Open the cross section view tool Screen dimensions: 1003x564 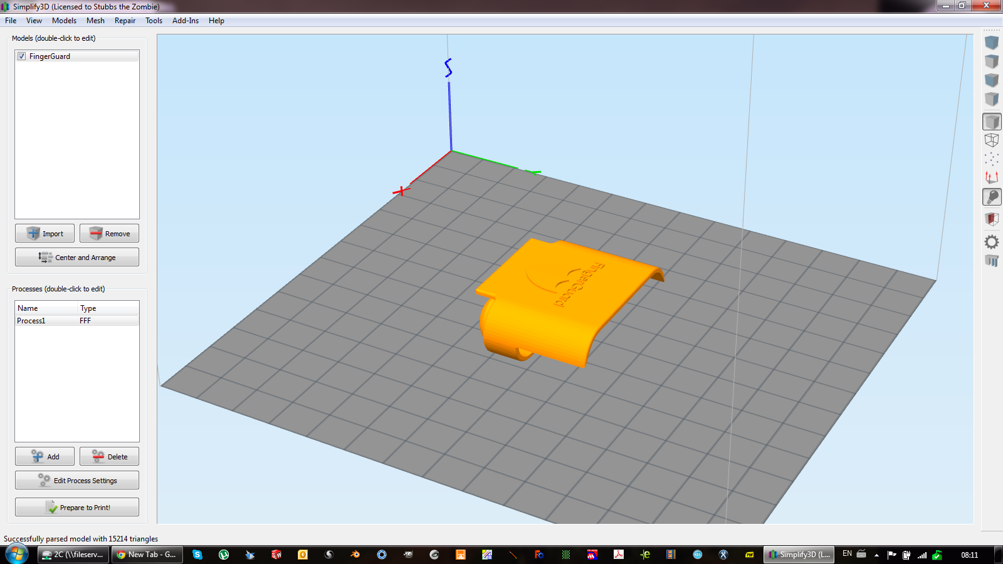coord(991,219)
